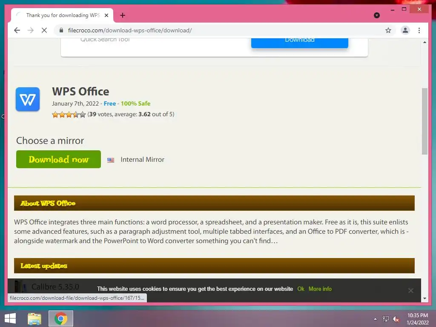Stop loading the page

point(44,30)
